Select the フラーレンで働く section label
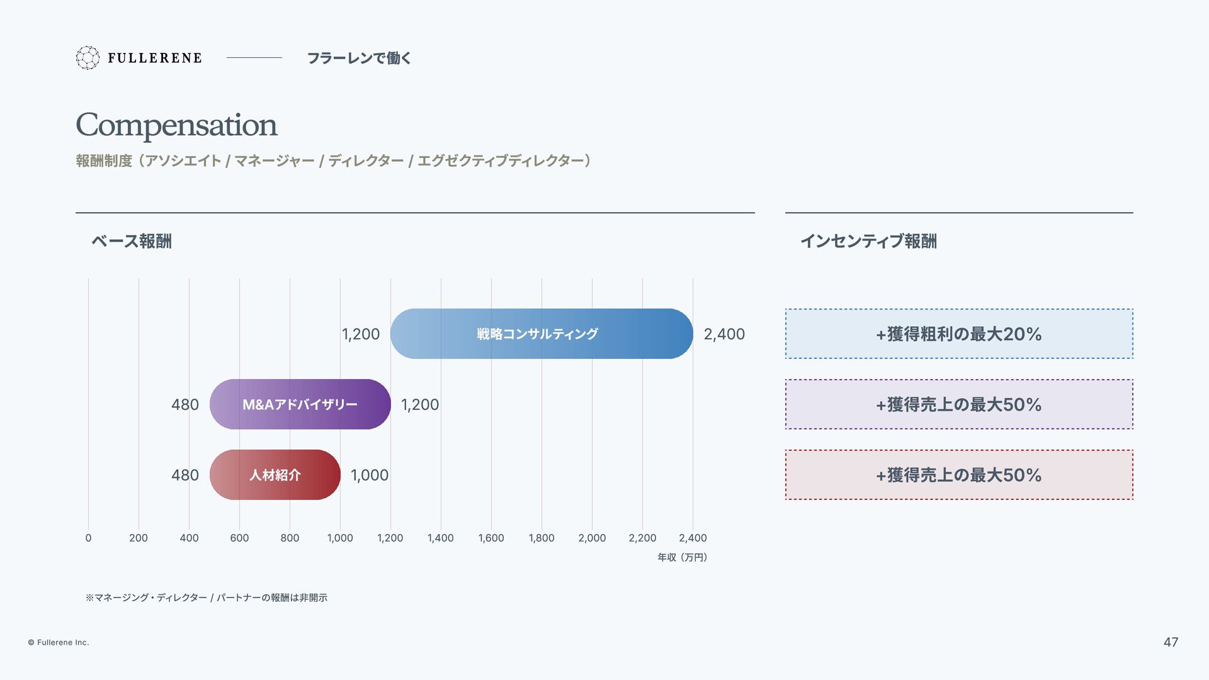 pyautogui.click(x=359, y=58)
